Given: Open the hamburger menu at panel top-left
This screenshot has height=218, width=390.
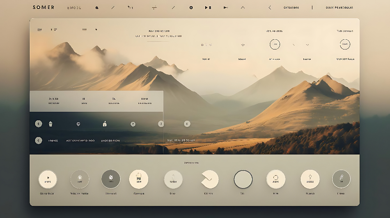Looking at the screenshot, I should (x=39, y=30).
